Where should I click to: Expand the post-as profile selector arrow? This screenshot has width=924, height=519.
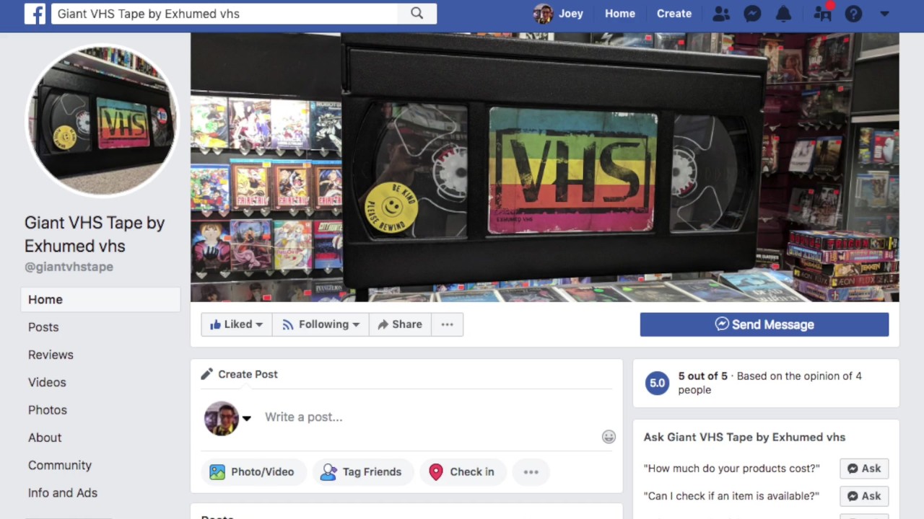[x=246, y=418]
